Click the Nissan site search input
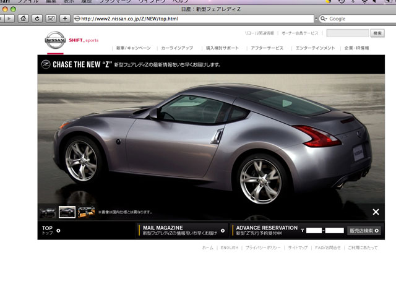The height and width of the screenshot is (297, 396). [348, 33]
